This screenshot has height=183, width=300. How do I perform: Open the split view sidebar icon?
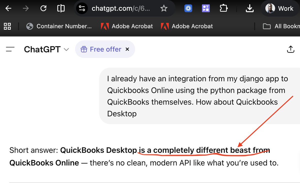pyautogui.click(x=61, y=8)
